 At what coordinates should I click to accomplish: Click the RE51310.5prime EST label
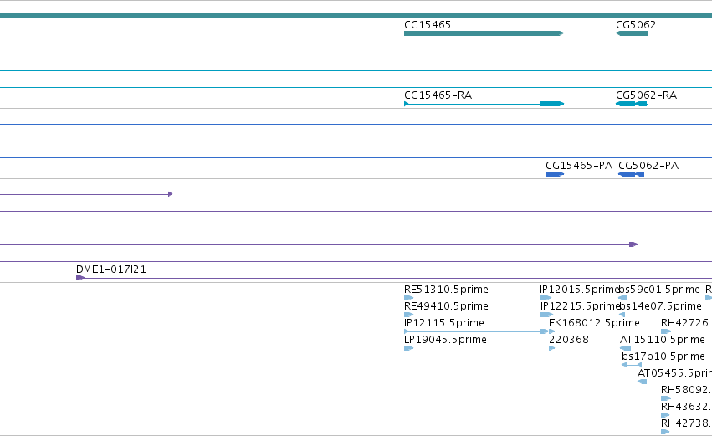pos(447,290)
